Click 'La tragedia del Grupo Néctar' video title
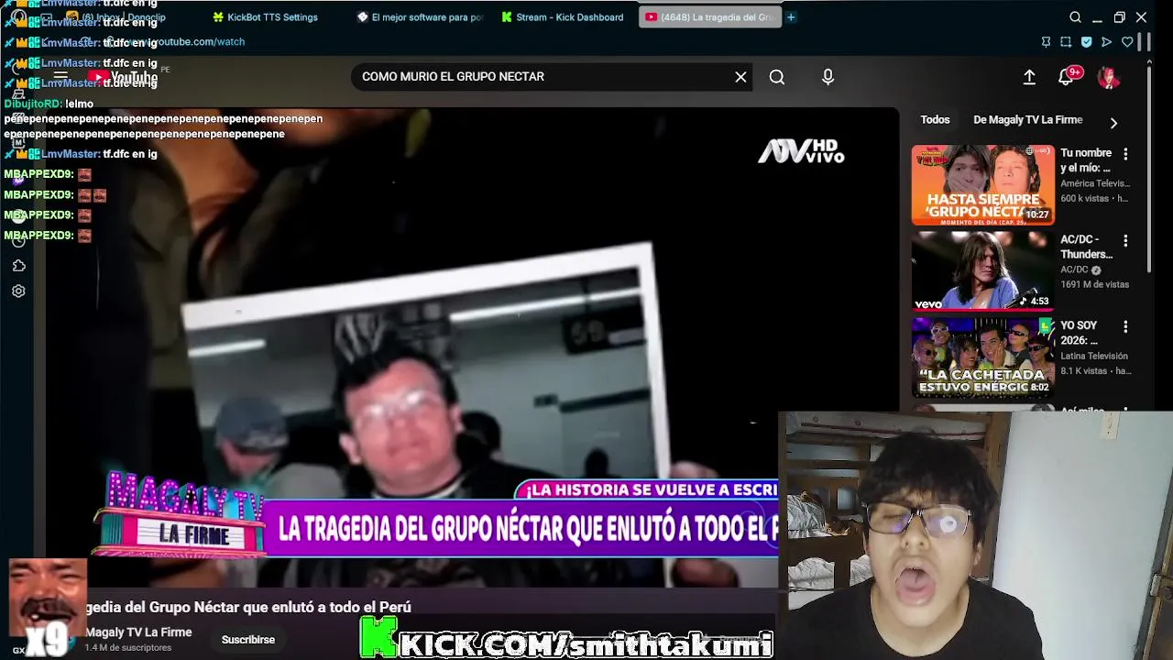Viewport: 1173px width, 660px height. (x=248, y=607)
